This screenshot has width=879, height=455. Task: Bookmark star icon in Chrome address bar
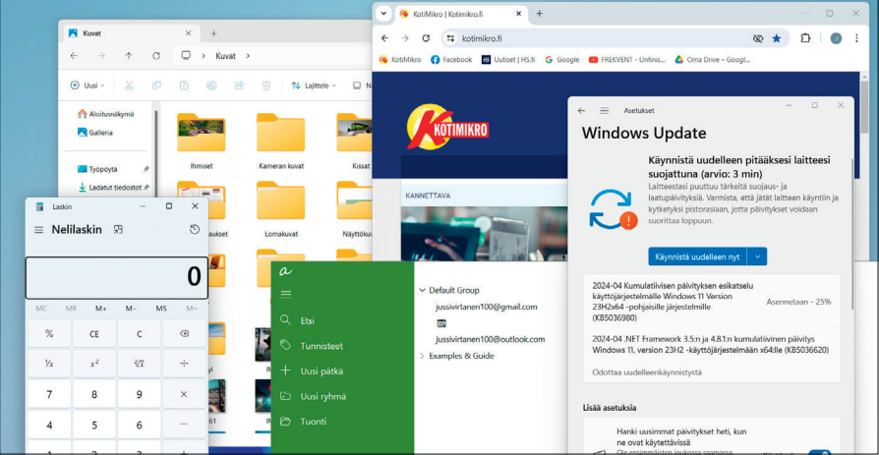777,38
